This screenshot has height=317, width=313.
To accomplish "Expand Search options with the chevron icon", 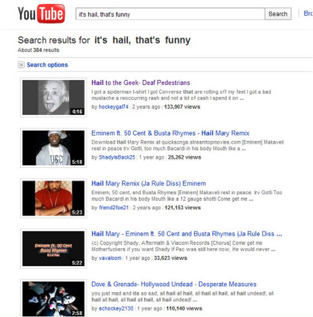I will (x=21, y=65).
